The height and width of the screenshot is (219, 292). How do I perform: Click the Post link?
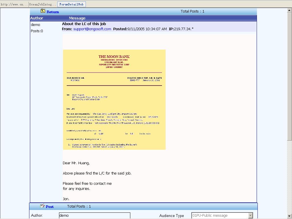[50, 206]
